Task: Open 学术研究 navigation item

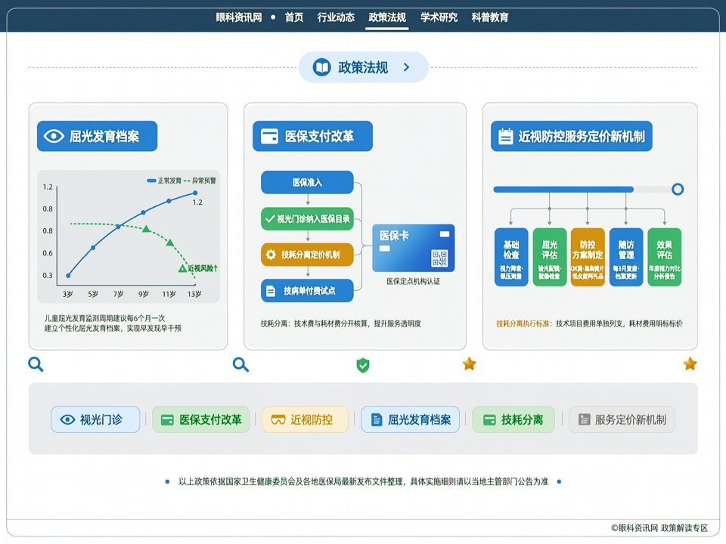Action: (439, 17)
